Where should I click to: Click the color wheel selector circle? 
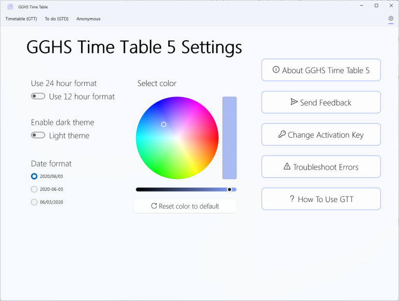pos(164,124)
